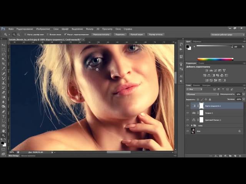This screenshot has height=184, width=246.
Task: Open the layer filter kind dropdown
Action: tap(194, 89)
